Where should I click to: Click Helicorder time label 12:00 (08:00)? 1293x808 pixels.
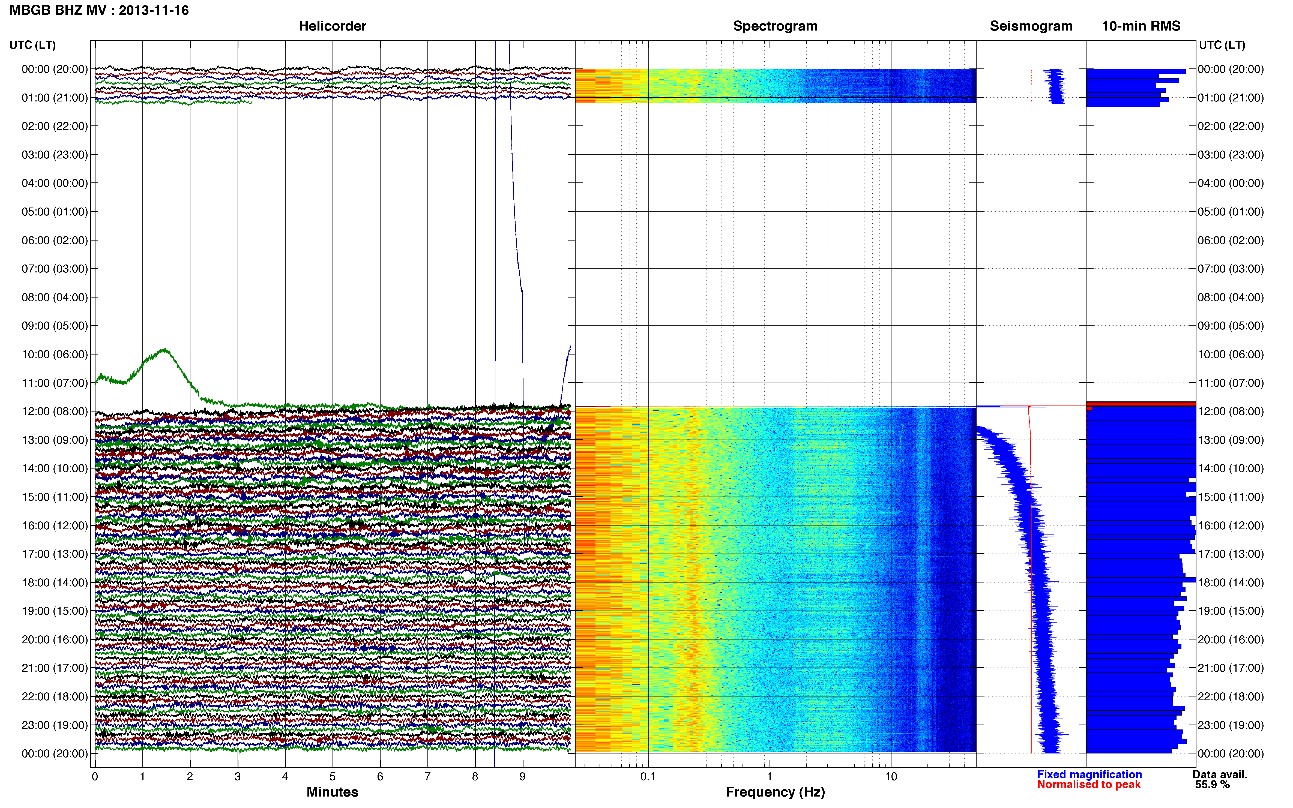coord(55,411)
